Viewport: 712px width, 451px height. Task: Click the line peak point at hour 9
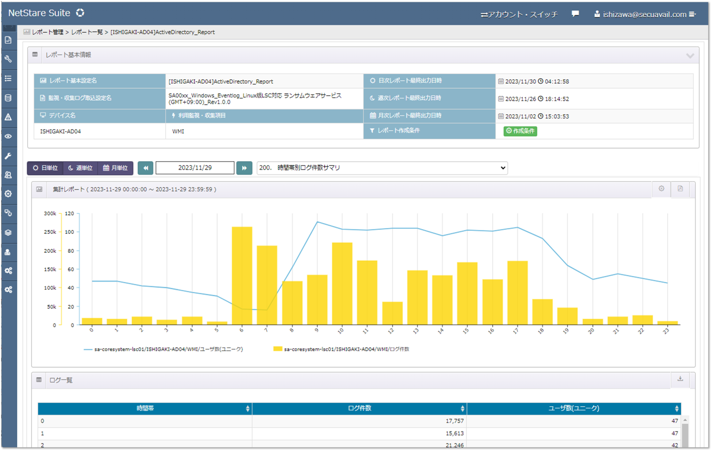pos(317,222)
